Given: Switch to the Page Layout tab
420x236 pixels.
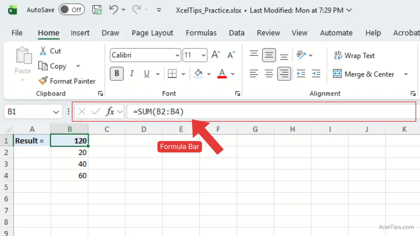Looking at the screenshot, I should (x=152, y=33).
